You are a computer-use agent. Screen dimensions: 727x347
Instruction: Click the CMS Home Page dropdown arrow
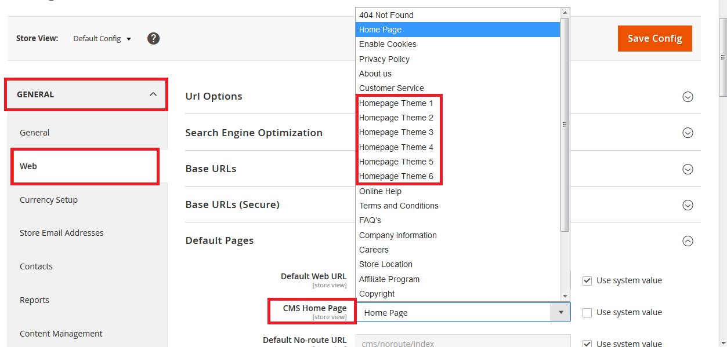(x=560, y=312)
